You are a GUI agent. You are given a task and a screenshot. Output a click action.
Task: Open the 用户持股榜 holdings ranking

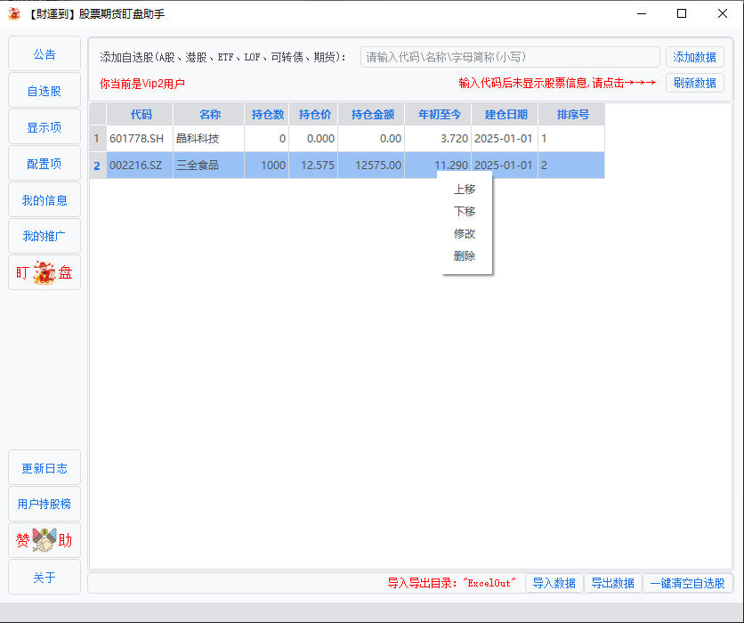pyautogui.click(x=44, y=503)
